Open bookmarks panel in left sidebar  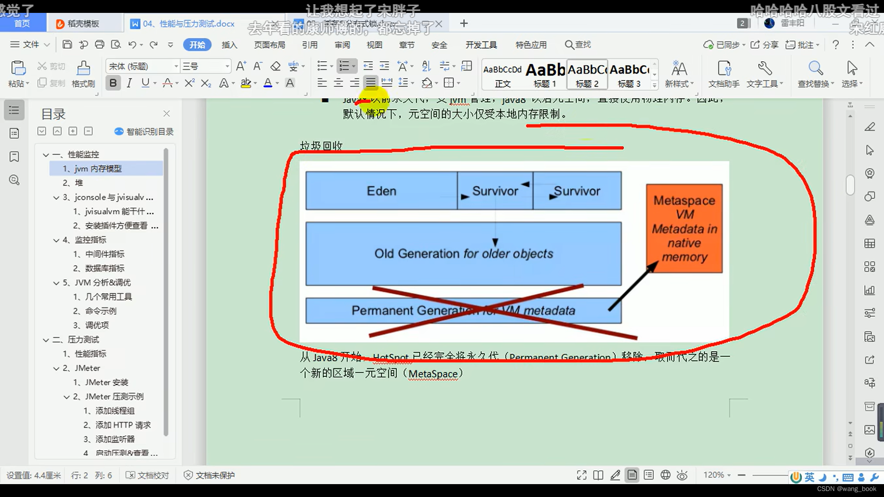click(x=14, y=156)
